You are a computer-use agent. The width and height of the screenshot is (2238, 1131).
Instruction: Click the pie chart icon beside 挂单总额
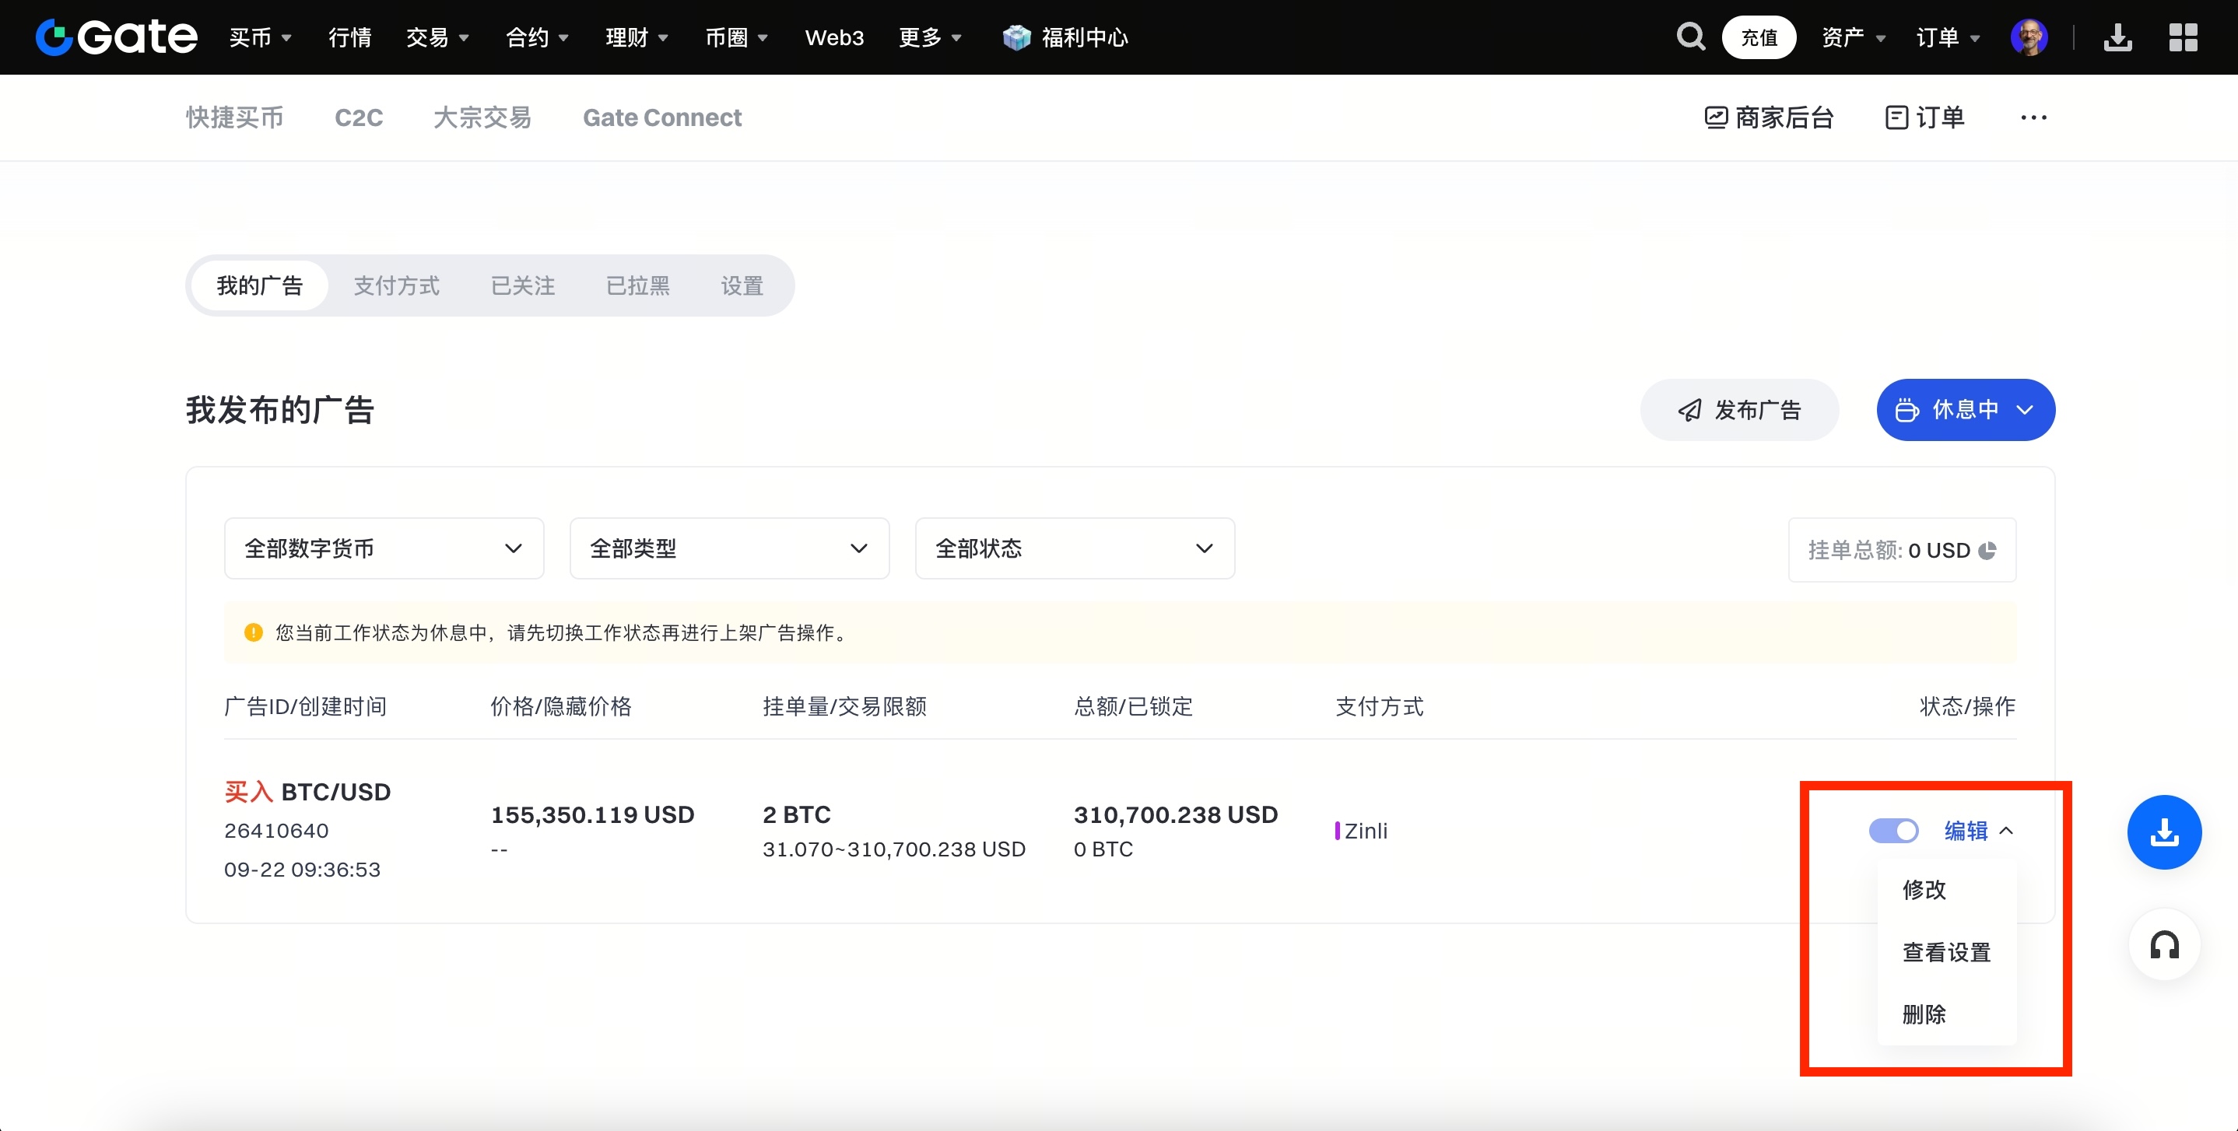(x=1987, y=550)
